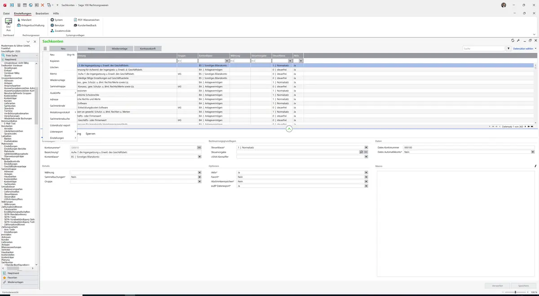Open Steuerklasse column filter dropdown
539x296 pixels.
point(290,61)
